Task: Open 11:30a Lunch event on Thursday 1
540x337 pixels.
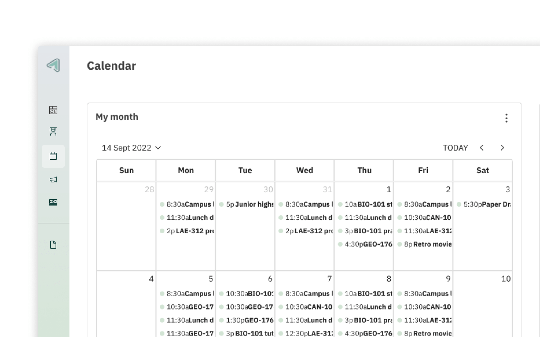Action: [365, 217]
